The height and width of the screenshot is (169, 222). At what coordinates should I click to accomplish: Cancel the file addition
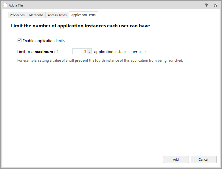pos(204,160)
